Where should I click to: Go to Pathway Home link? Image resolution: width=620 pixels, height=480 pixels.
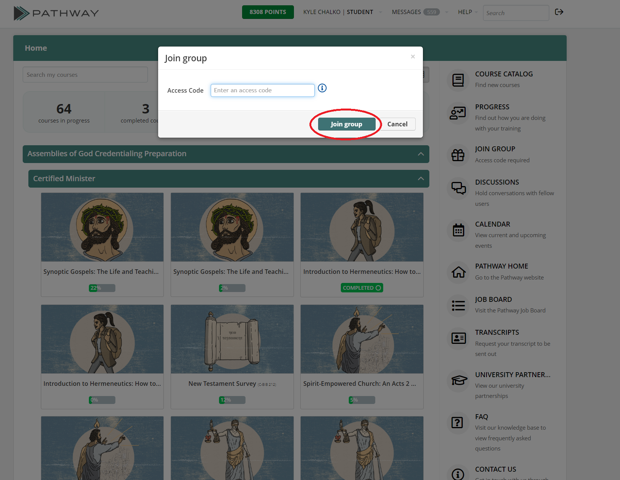pyautogui.click(x=502, y=266)
